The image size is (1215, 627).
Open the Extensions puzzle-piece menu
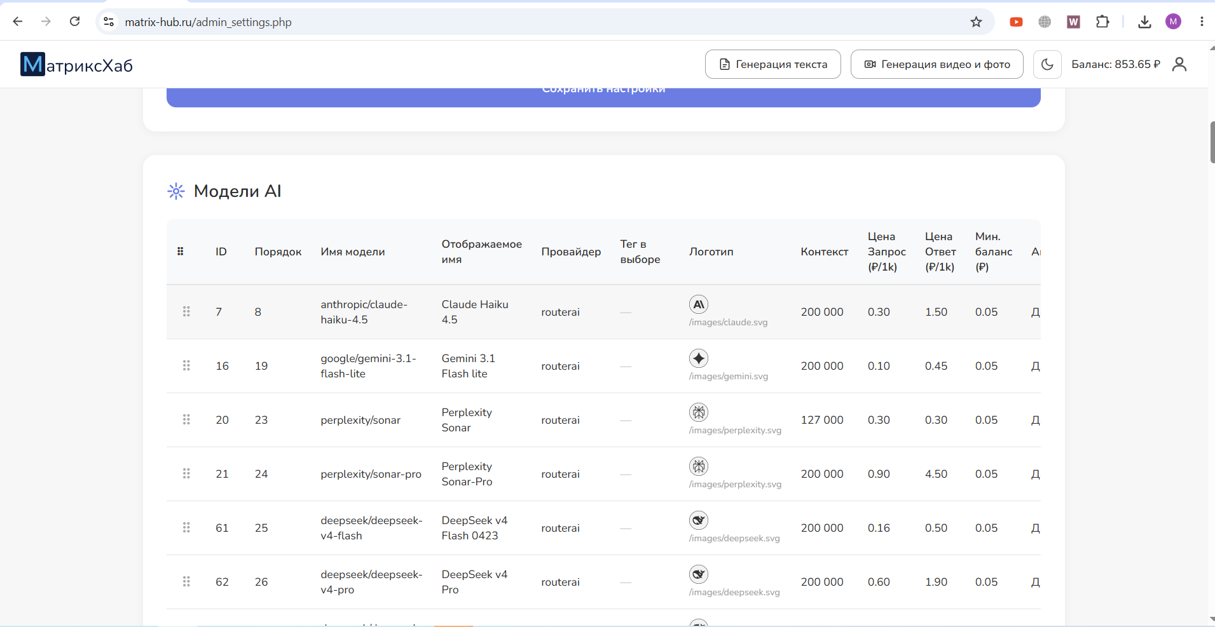[x=1102, y=22]
